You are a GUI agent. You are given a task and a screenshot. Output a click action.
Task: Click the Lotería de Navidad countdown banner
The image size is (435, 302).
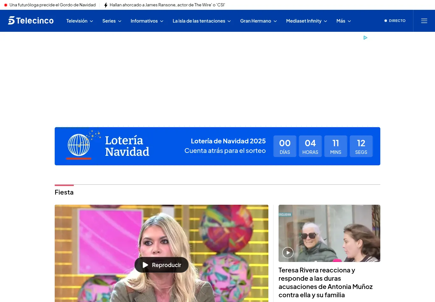pyautogui.click(x=225, y=146)
